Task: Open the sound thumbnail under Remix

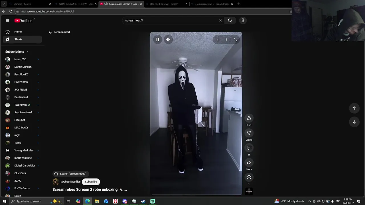Action: click(x=249, y=191)
